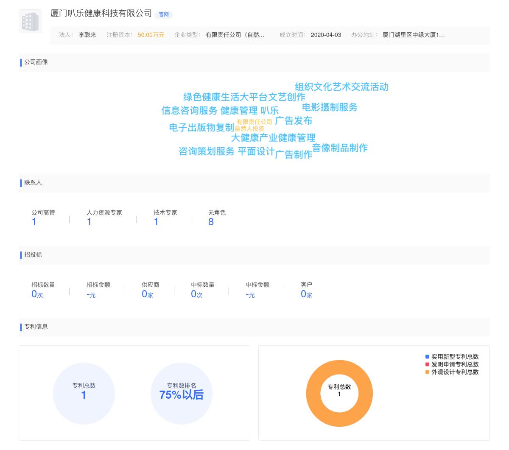Click 中标金额 value -元

point(250,294)
